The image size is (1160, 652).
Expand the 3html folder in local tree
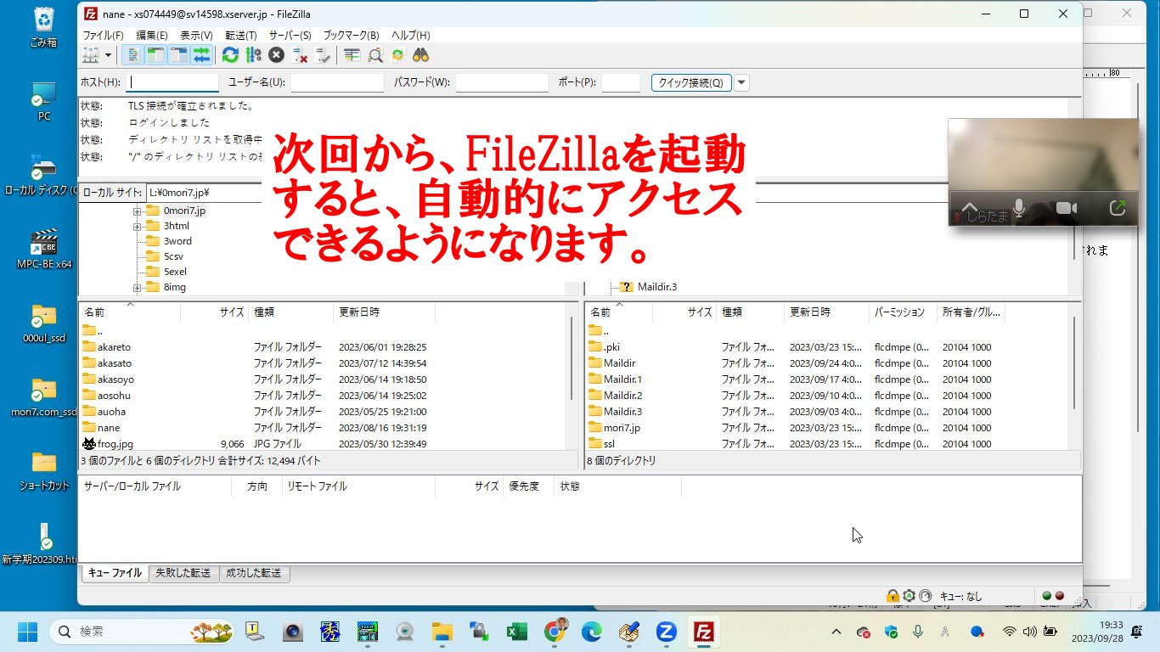[137, 226]
